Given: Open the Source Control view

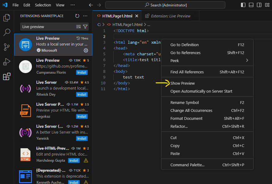Looking at the screenshot, I should click(6, 47).
